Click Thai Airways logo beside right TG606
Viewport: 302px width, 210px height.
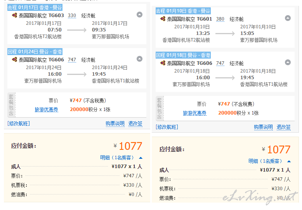click(163, 63)
